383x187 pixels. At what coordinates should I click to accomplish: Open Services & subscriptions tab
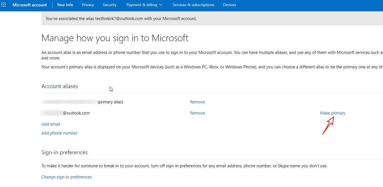pos(193,5)
